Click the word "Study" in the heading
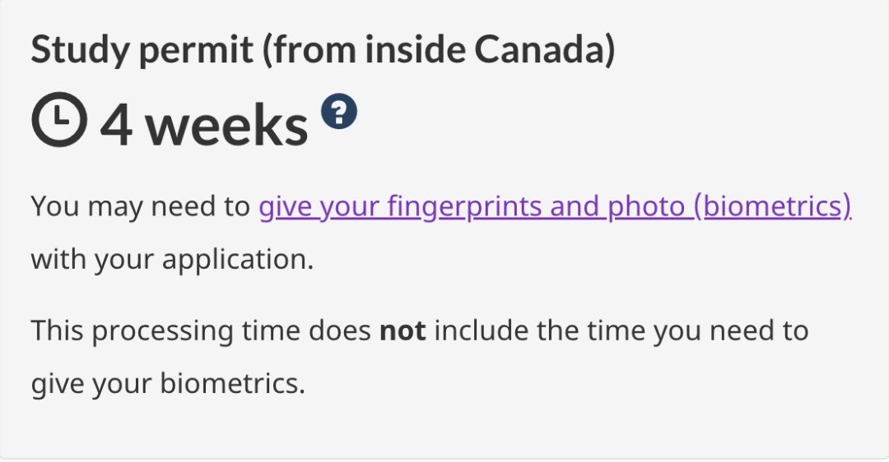889x462 pixels. (x=81, y=50)
